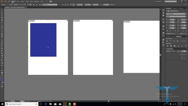Select the Rectangle tool
This screenshot has width=188, height=106.
point(2,27)
